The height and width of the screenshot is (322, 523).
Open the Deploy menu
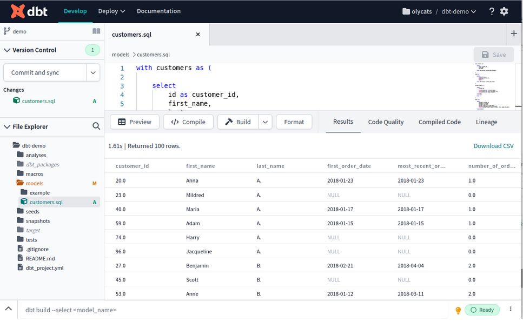111,11
